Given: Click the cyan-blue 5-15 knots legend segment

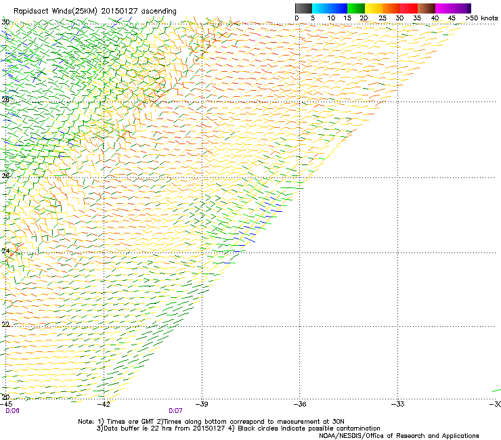Looking at the screenshot, I should [330, 8].
